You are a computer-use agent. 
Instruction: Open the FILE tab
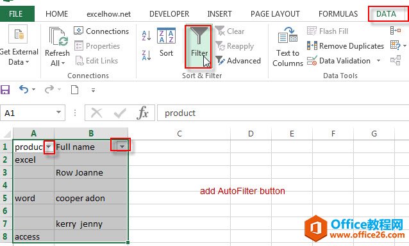(x=17, y=14)
